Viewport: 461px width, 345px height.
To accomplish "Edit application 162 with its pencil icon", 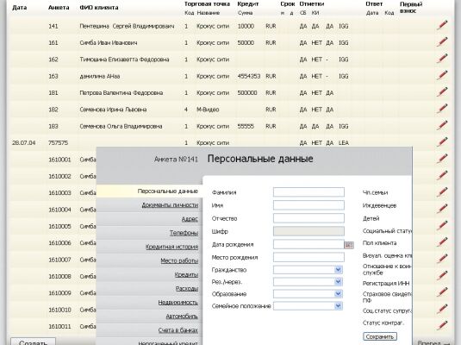I will tap(442, 59).
